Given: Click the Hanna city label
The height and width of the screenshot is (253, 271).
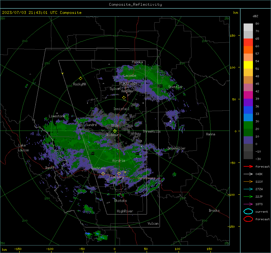Looking at the screenshot, I should click(210, 134).
